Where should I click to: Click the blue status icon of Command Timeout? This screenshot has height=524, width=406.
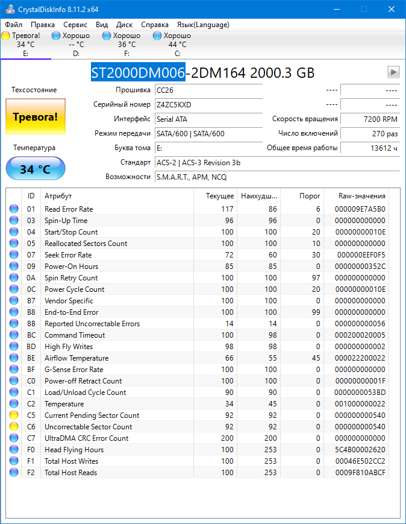14,335
